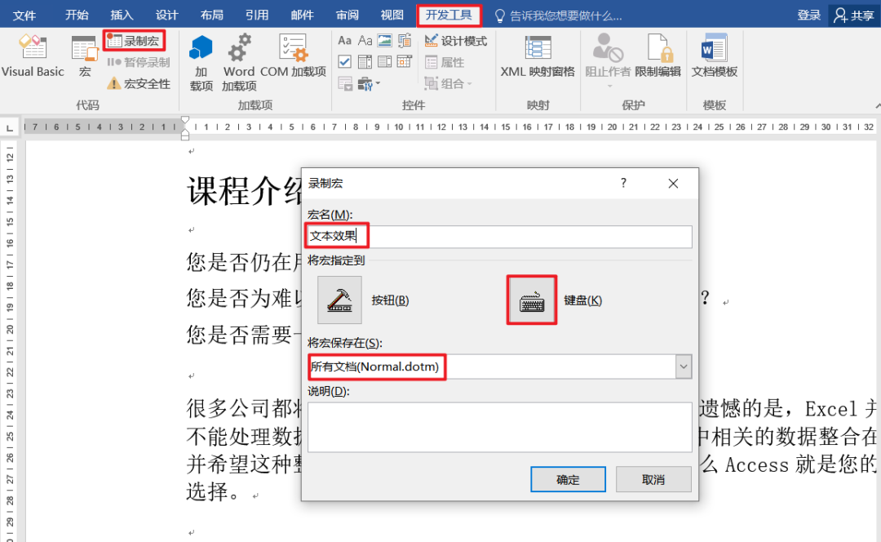This screenshot has height=542, width=881.
Task: Click 取消 in the record macro dialog
Action: coord(653,480)
